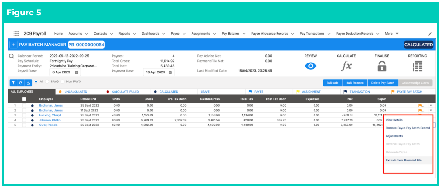The height and width of the screenshot is (188, 441).
Task: Click the pencil edit icon in nav bar
Action: point(430,34)
